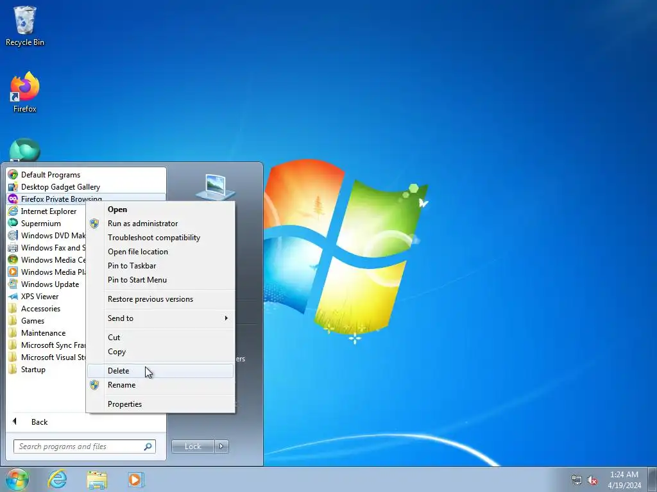The image size is (657, 492).
Task: Choose Pin to Start Menu
Action: coord(160,280)
